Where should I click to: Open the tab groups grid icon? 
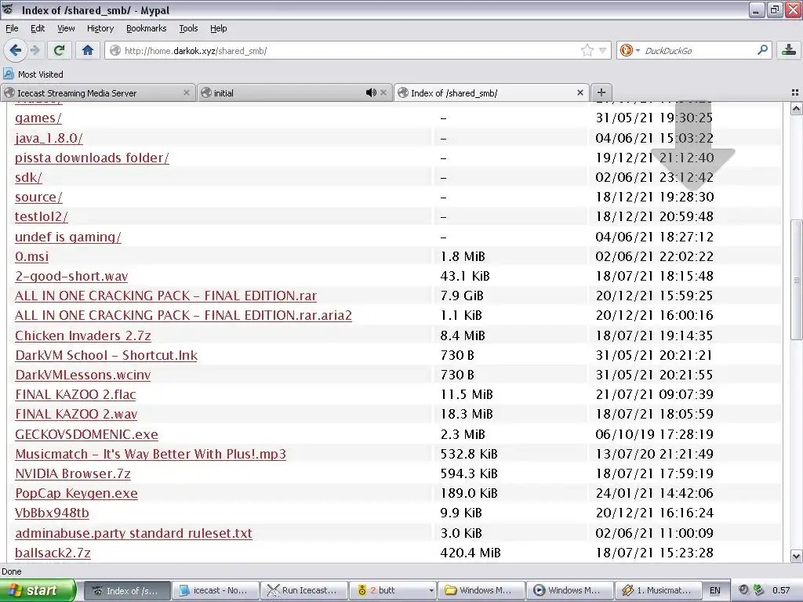[x=795, y=92]
